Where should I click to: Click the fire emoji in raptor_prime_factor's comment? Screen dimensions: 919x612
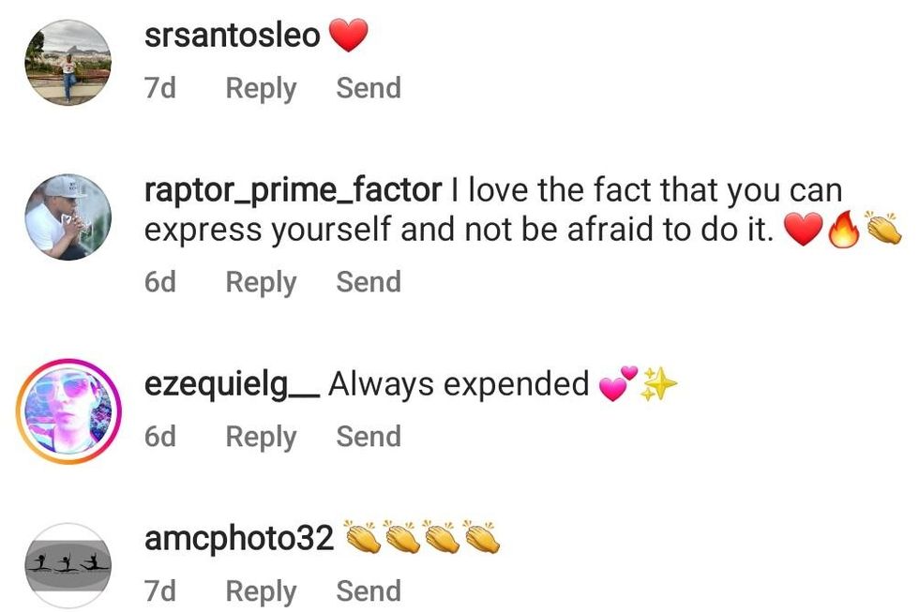[844, 230]
